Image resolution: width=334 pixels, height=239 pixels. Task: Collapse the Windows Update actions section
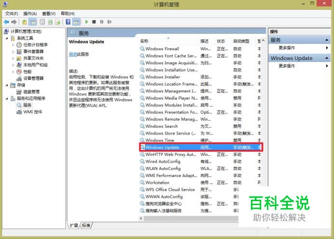pyautogui.click(x=327, y=58)
